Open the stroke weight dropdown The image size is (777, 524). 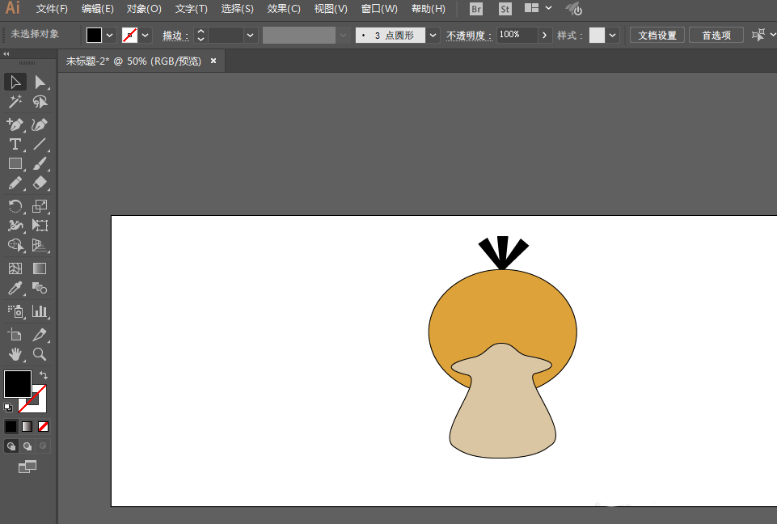coord(250,36)
